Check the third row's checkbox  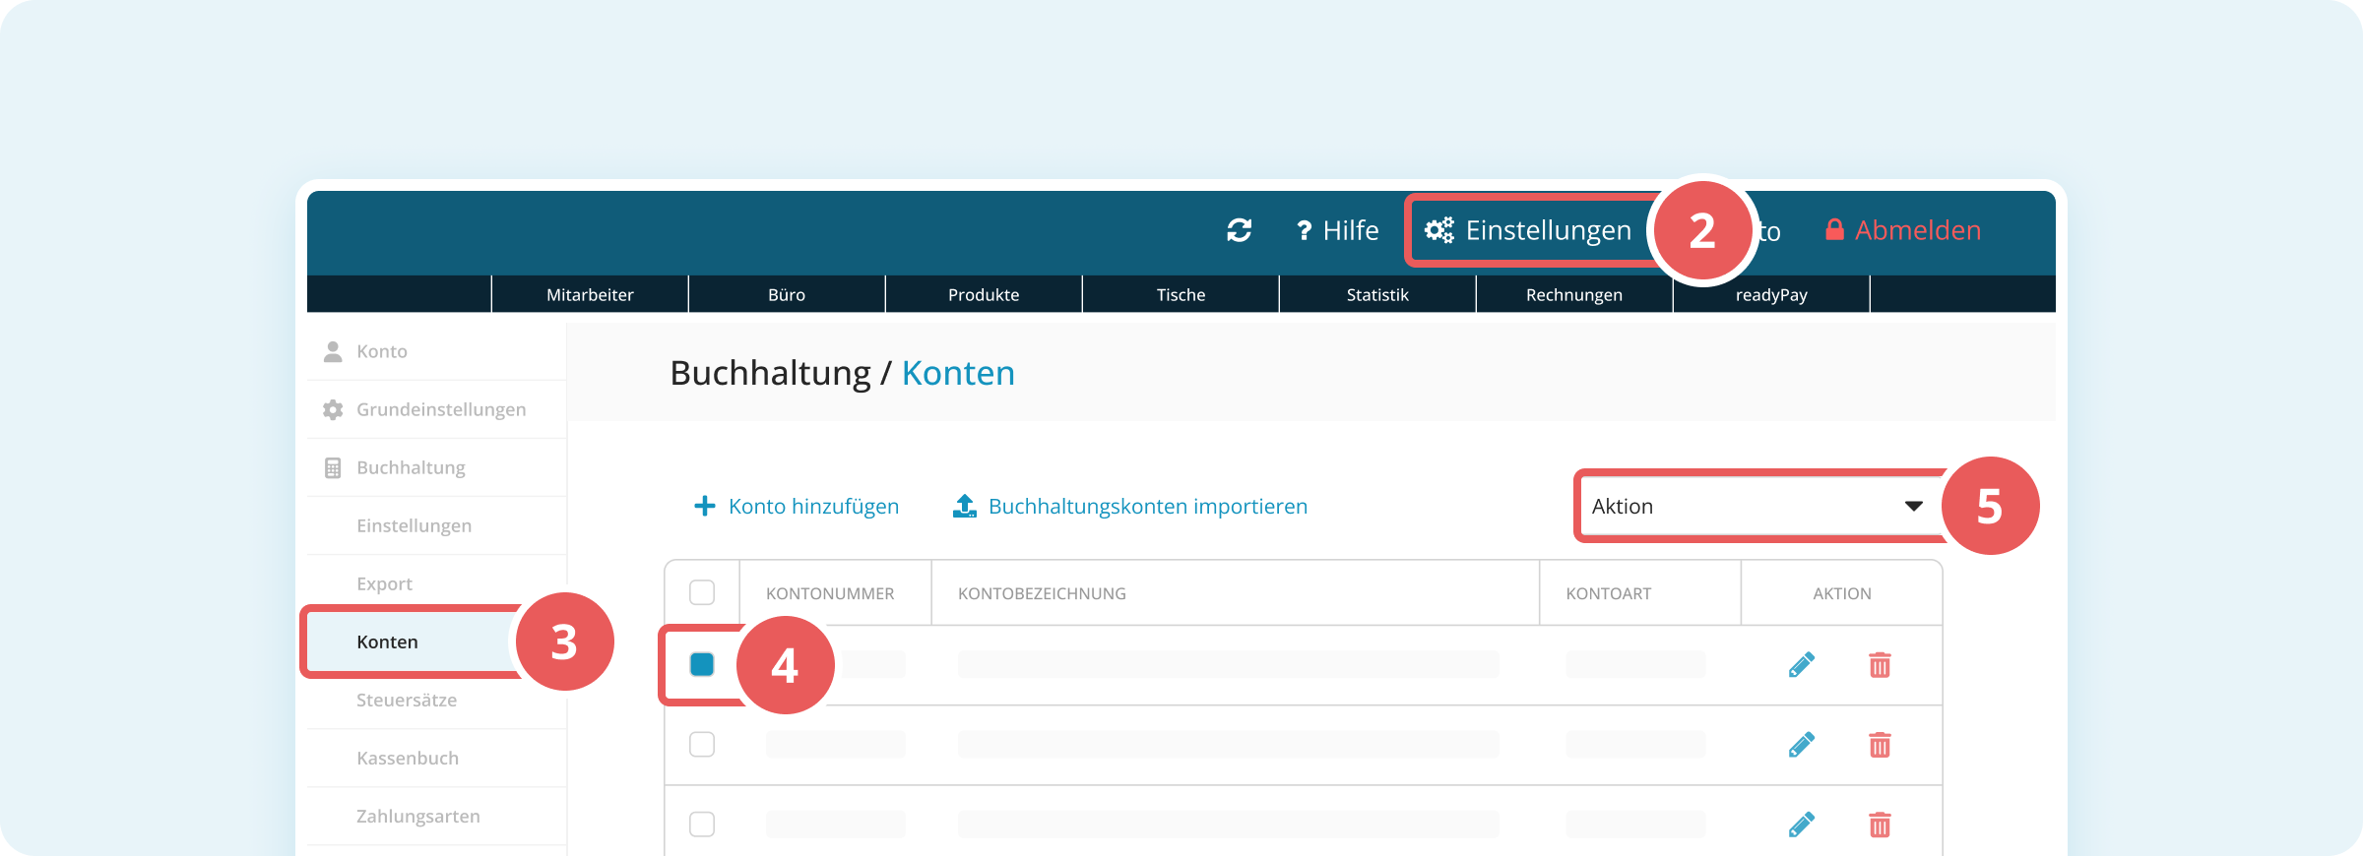[x=702, y=824]
